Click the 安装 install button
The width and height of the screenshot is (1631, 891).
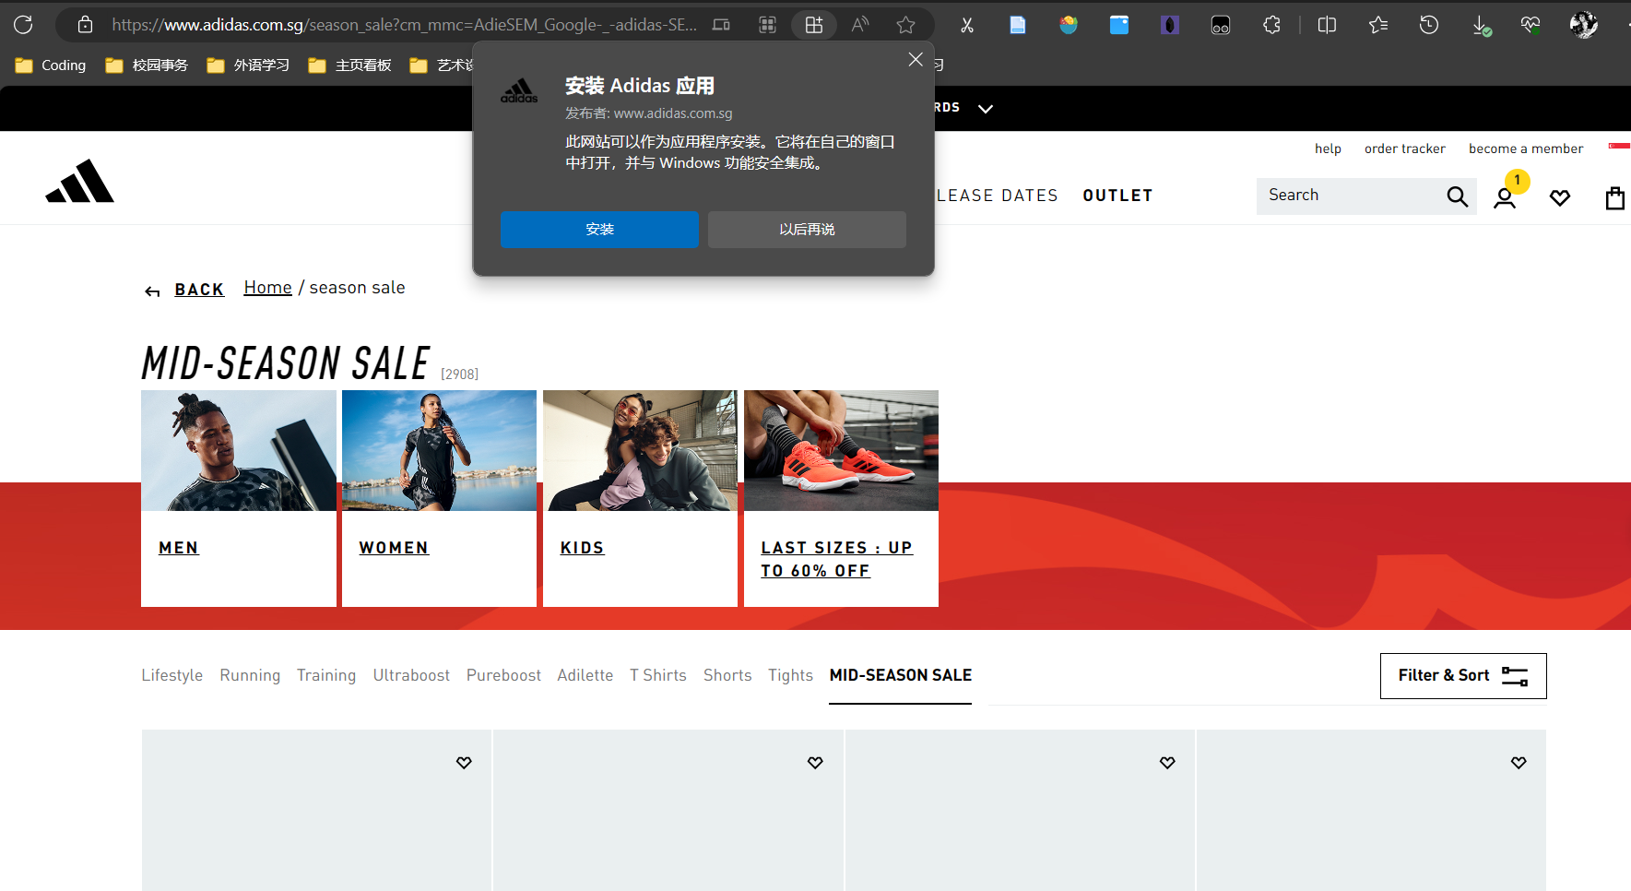(x=599, y=230)
